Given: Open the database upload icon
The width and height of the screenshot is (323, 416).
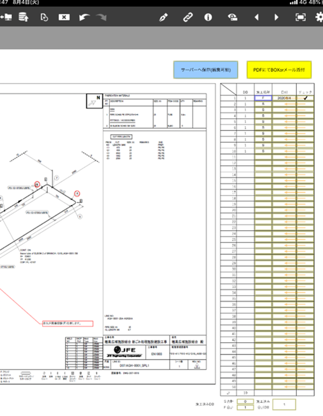Looking at the screenshot, I should (24, 17).
